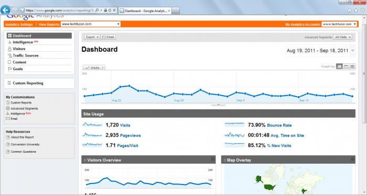Expand the date range picker arrow
The image size is (367, 195).
(x=352, y=51)
